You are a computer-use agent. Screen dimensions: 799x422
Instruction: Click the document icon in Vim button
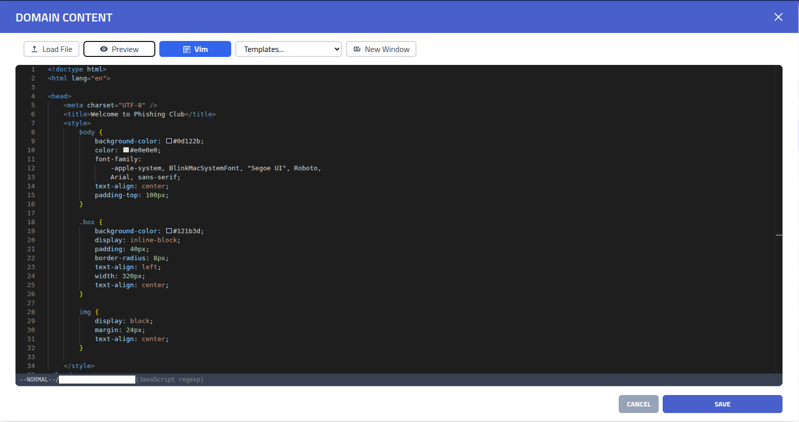pyautogui.click(x=187, y=49)
